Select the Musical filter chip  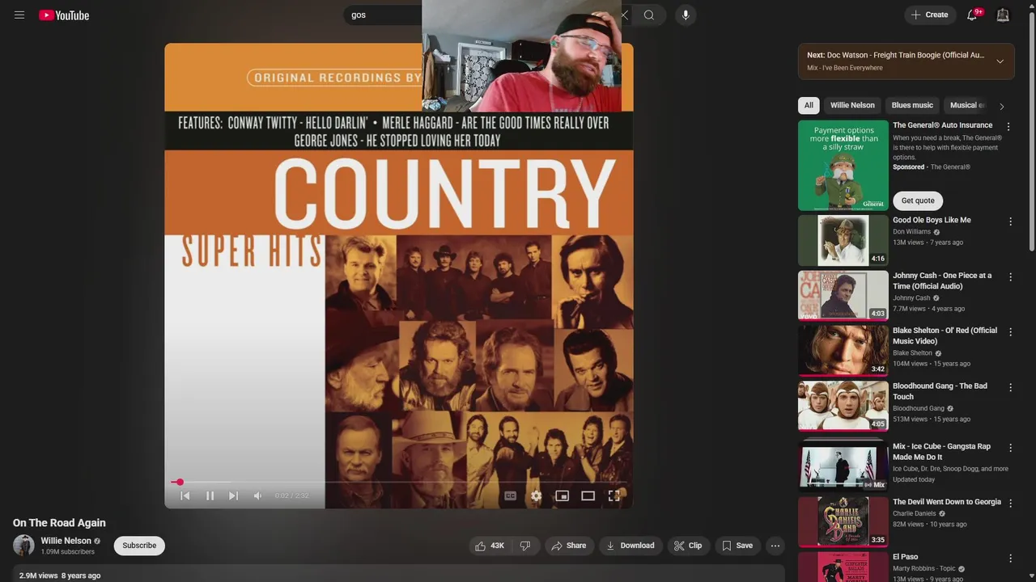click(x=966, y=105)
